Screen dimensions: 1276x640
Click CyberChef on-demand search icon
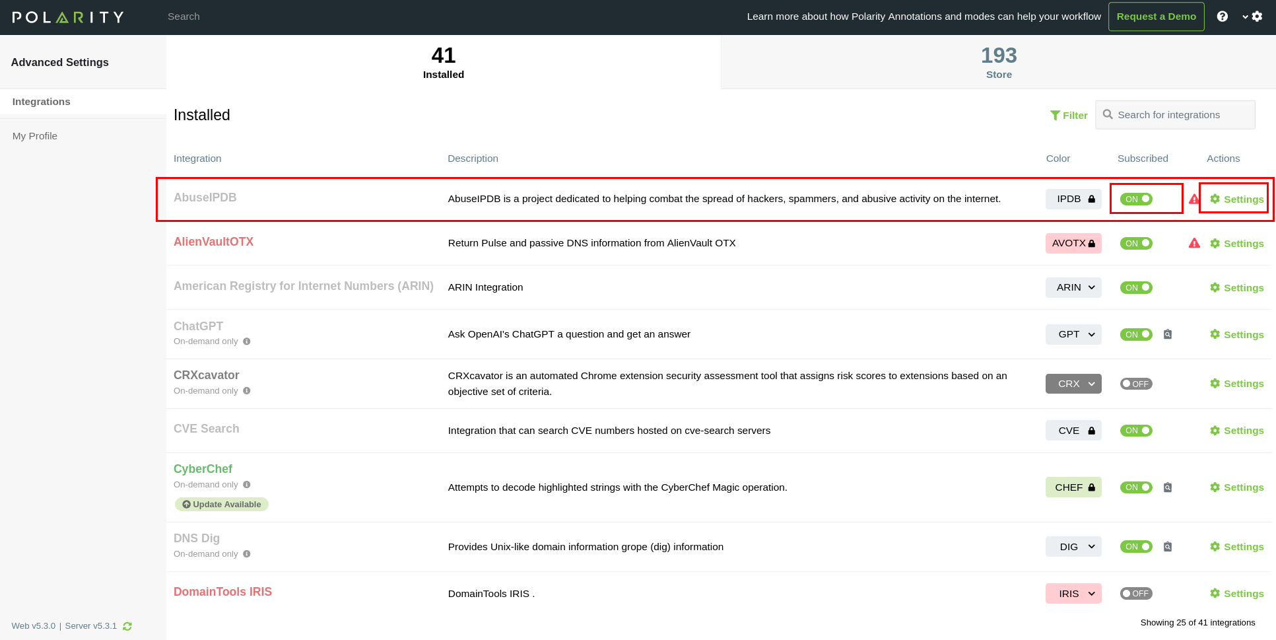[x=1168, y=487]
